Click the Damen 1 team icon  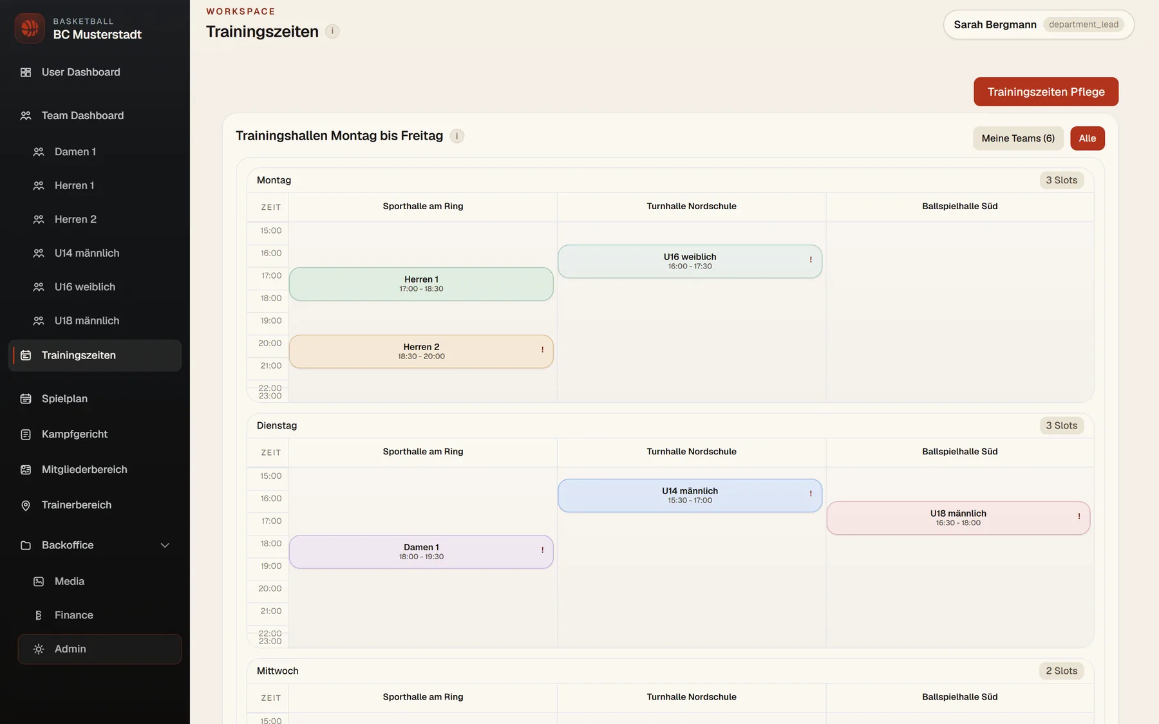coord(39,152)
